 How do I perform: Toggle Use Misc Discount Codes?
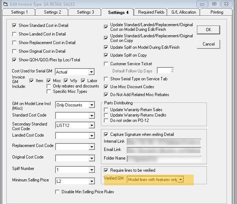pyautogui.click(x=106, y=87)
